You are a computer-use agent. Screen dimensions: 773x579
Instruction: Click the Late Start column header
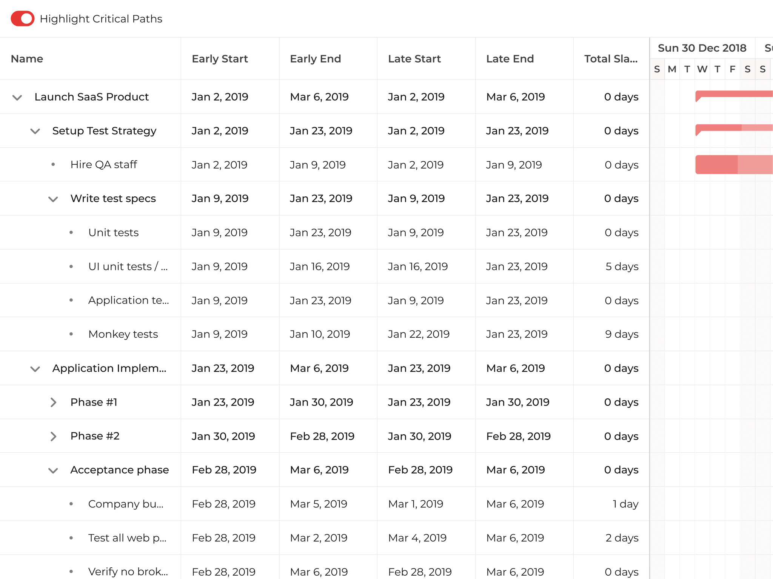click(x=414, y=59)
